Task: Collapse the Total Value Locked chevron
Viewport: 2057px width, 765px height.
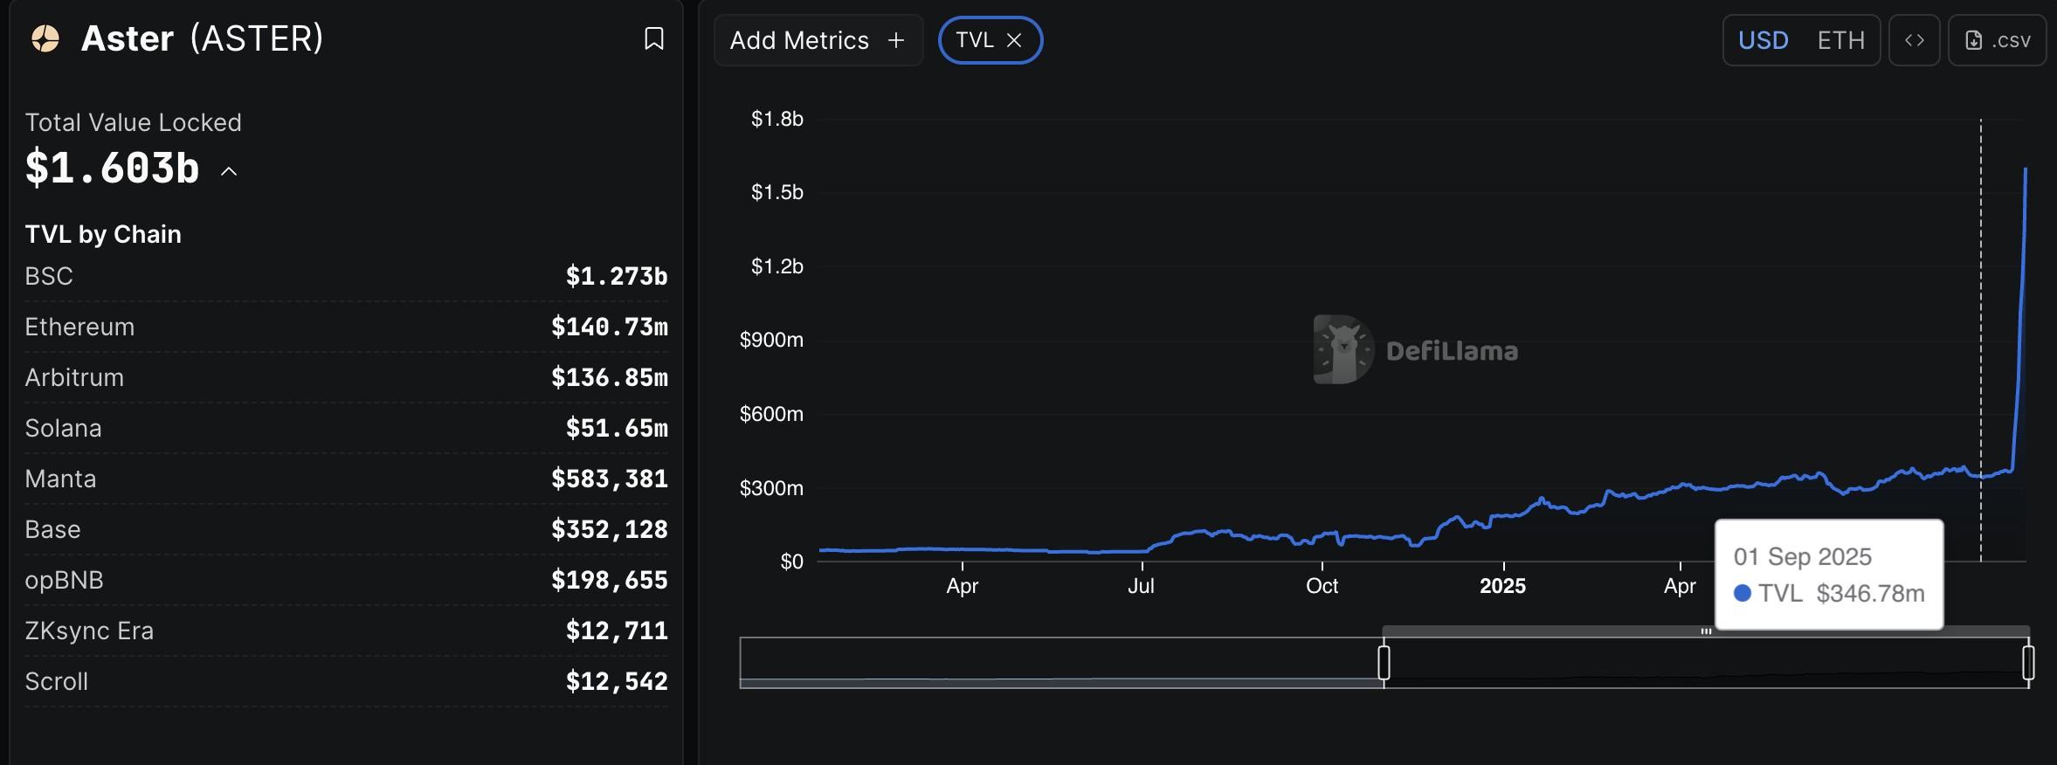Action: click(x=229, y=171)
